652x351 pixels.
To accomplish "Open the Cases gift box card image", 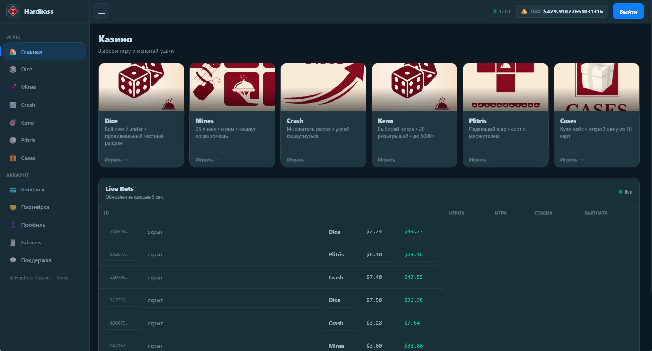I will [x=597, y=87].
